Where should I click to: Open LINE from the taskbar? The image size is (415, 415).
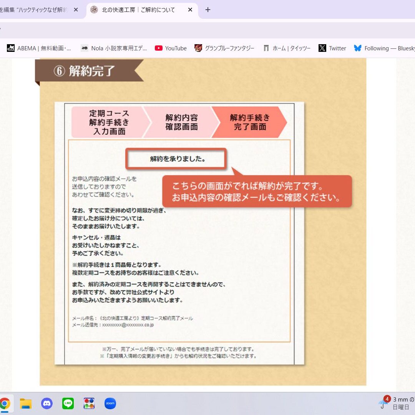68,403
